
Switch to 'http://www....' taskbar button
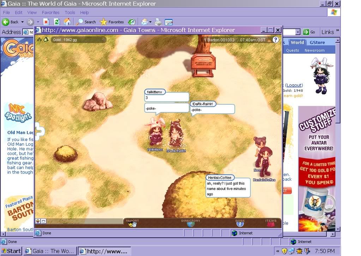[104, 251]
